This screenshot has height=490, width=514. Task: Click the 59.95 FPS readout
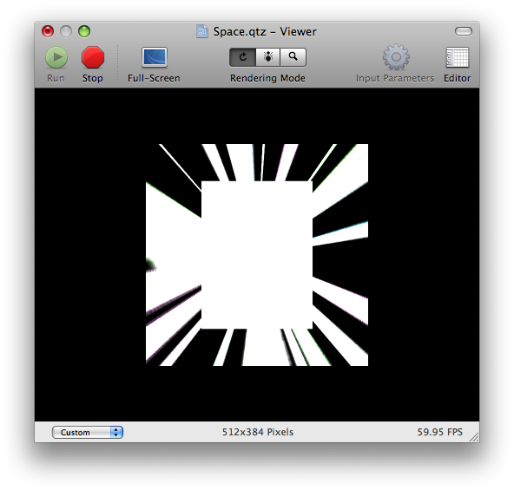439,432
